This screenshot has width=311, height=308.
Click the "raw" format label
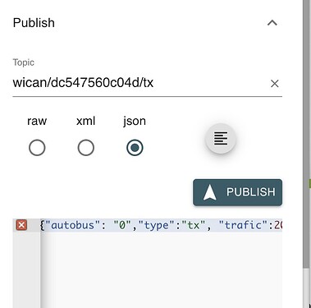[x=37, y=122]
